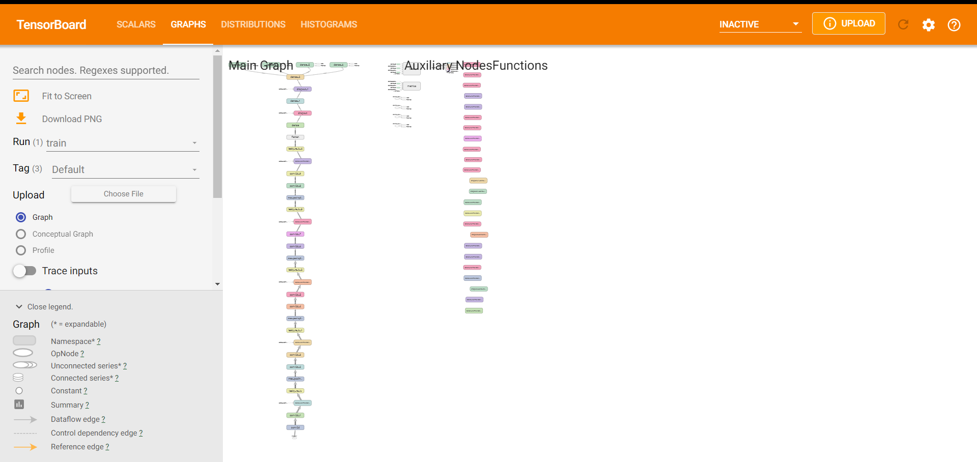
Task: Select the dense_1 graph node
Action: pos(295,101)
